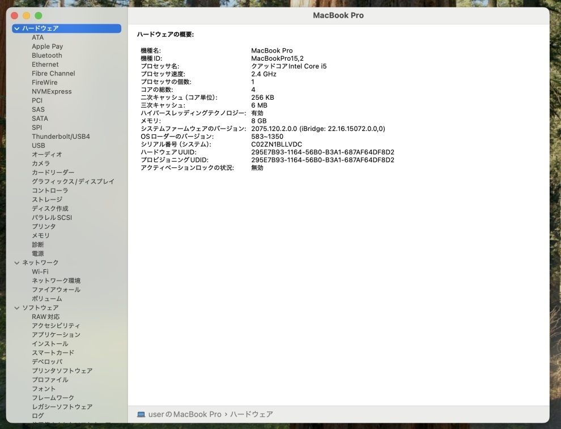Click the ハードウェアUUID value
The image size is (561, 429).
pos(323,152)
